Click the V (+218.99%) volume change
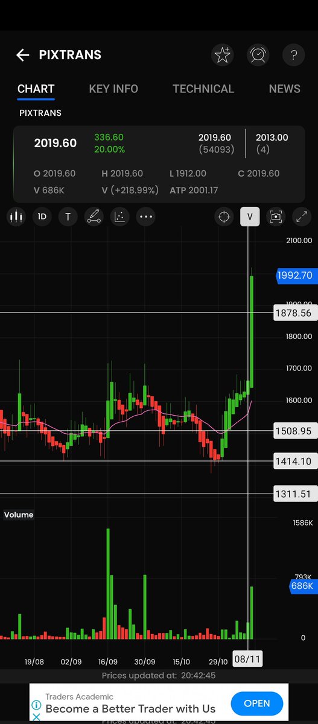318x724 pixels. click(x=130, y=190)
